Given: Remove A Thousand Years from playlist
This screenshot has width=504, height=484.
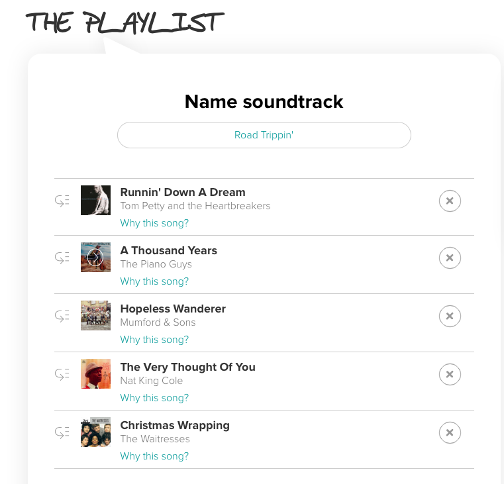Looking at the screenshot, I should point(450,258).
